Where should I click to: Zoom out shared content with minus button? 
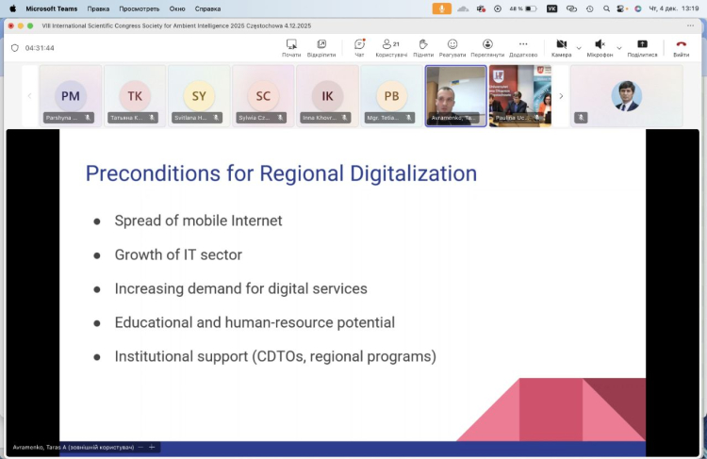coord(140,447)
